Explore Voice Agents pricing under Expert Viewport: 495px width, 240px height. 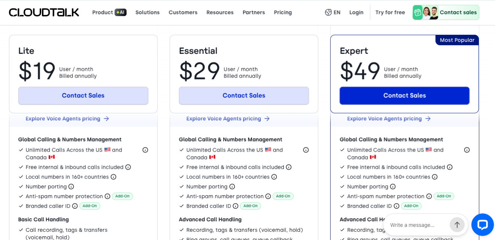point(388,119)
